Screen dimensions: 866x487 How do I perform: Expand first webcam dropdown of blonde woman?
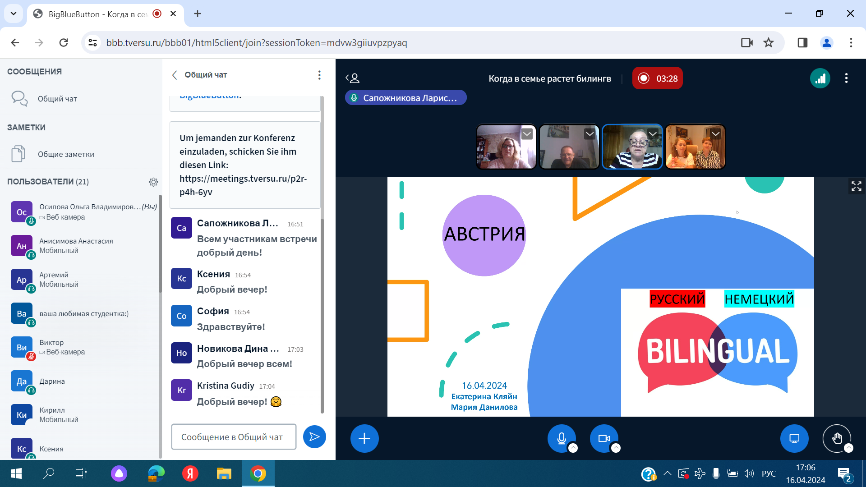tap(526, 134)
